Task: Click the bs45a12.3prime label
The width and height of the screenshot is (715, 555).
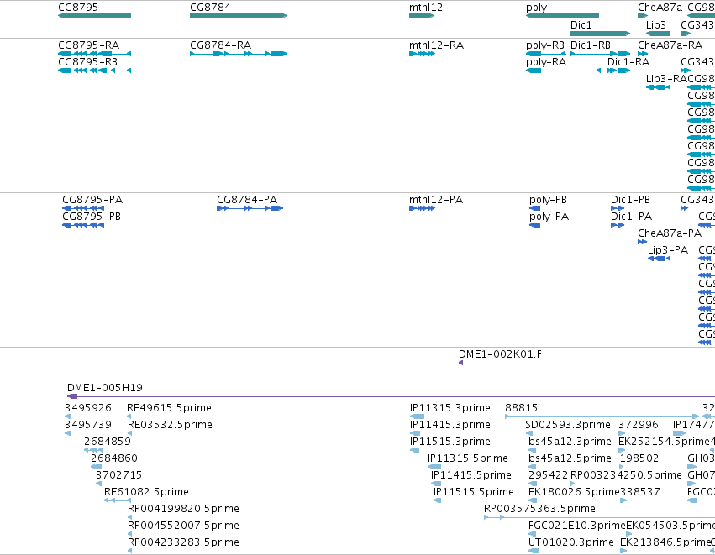Action: [x=570, y=442]
